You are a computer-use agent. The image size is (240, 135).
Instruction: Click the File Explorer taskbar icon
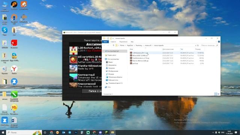[112, 132]
